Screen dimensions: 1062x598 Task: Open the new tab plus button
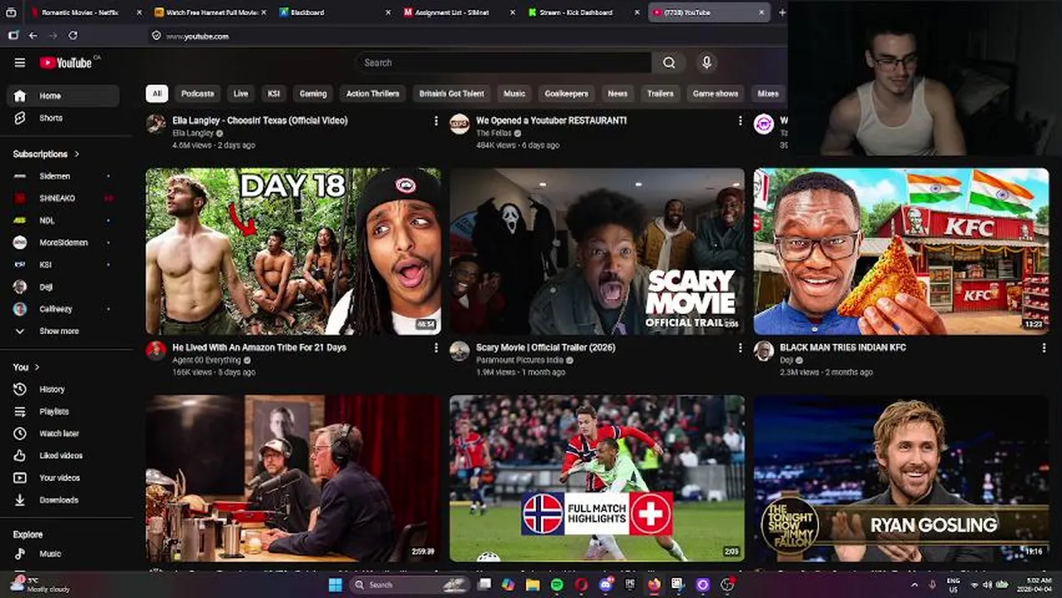781,12
